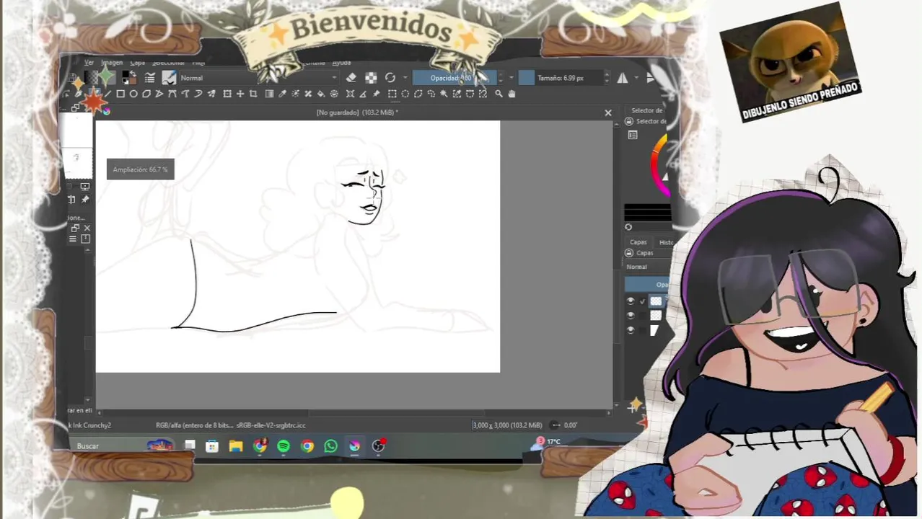Select the Move tool
The height and width of the screenshot is (519, 922).
(240, 94)
